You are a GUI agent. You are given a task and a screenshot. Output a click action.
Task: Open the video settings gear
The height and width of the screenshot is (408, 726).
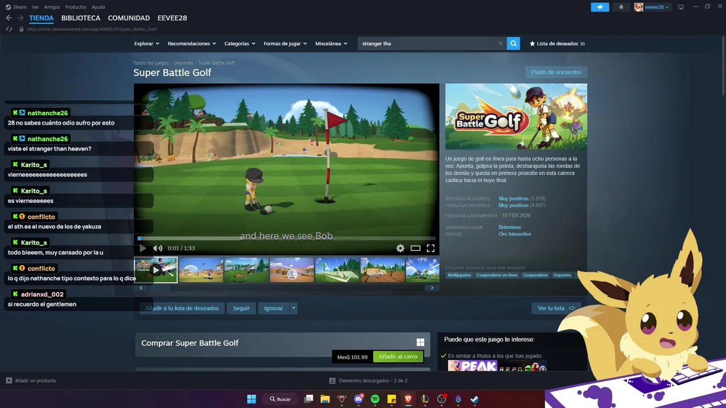400,248
